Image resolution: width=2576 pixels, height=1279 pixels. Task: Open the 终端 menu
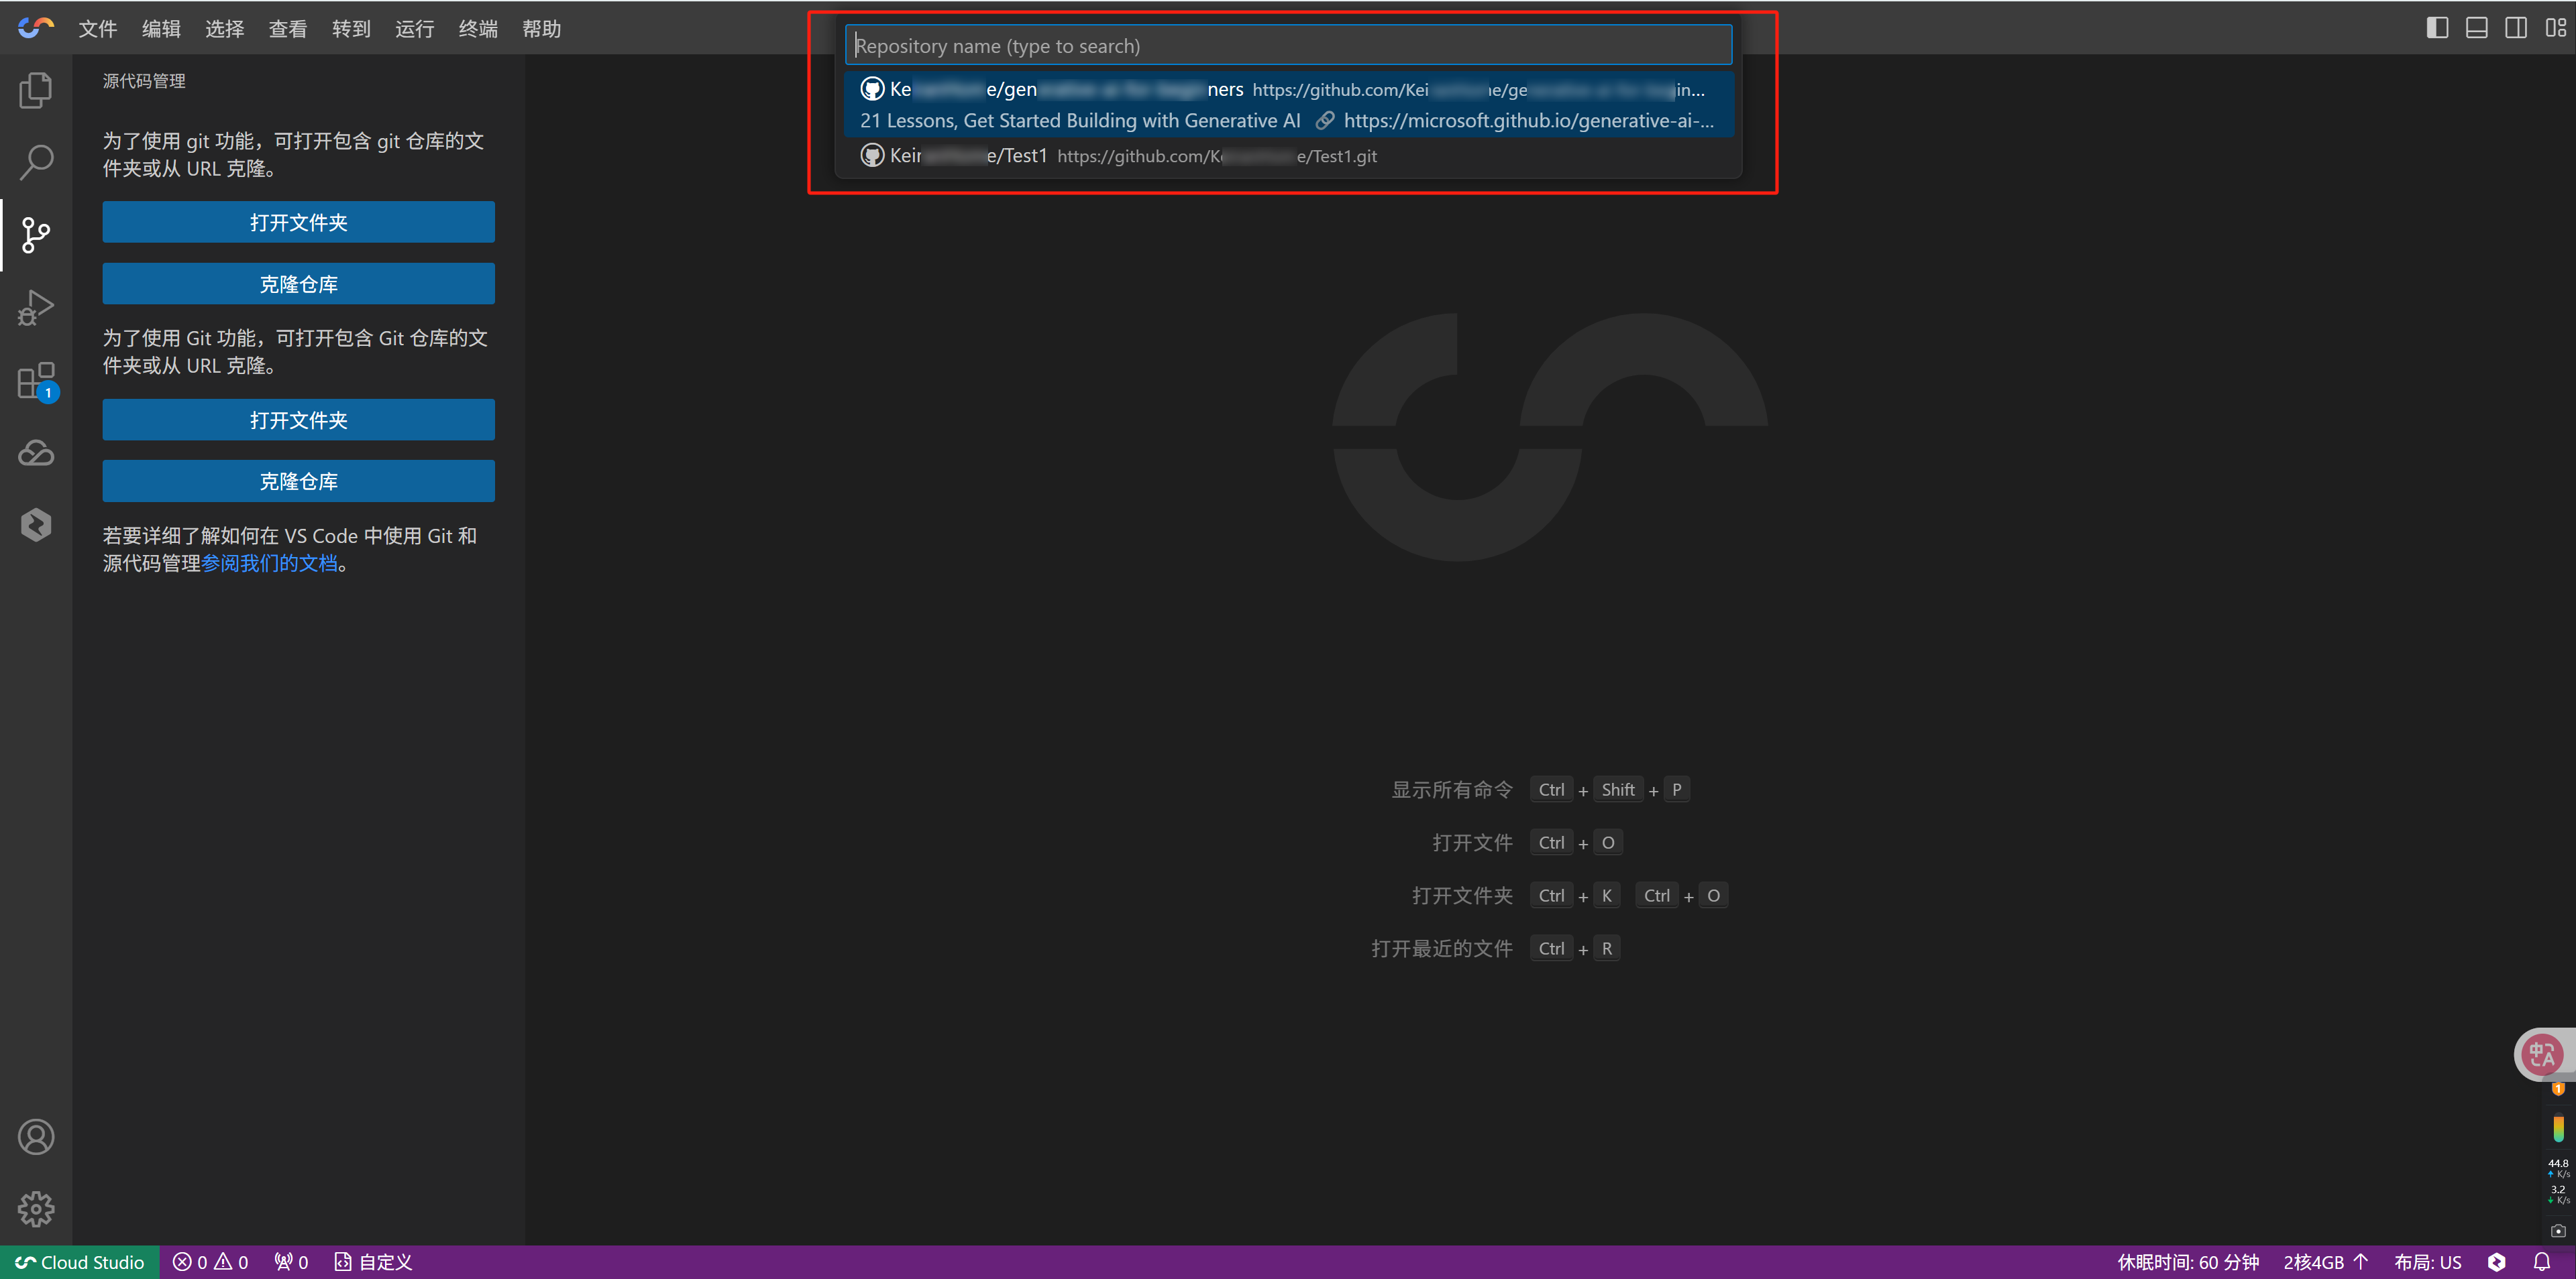[478, 29]
